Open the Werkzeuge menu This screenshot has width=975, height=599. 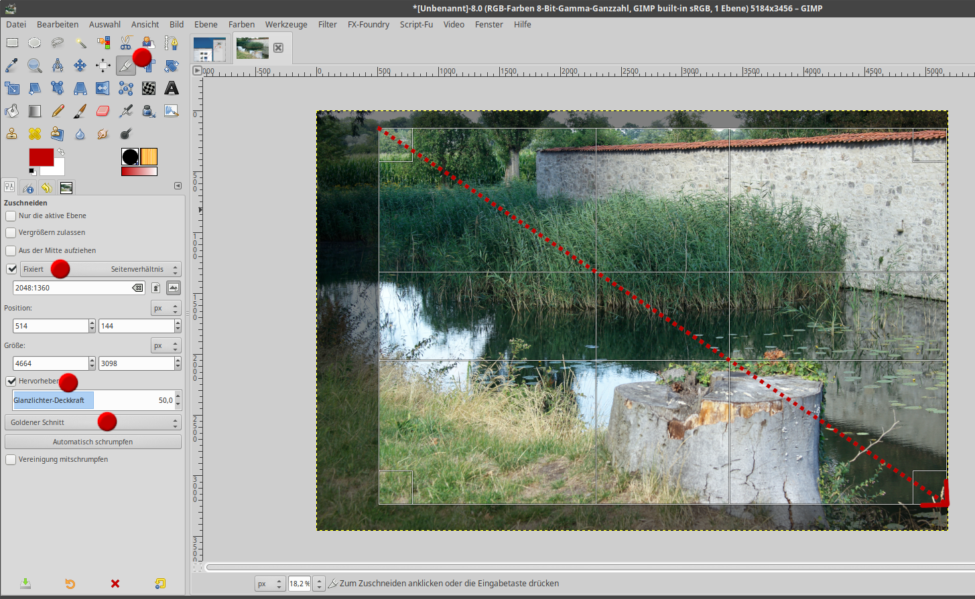[x=286, y=25]
